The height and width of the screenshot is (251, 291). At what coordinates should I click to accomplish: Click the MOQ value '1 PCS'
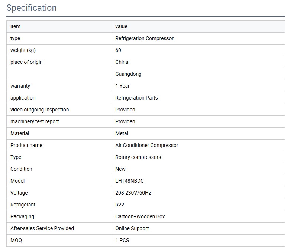point(122,240)
